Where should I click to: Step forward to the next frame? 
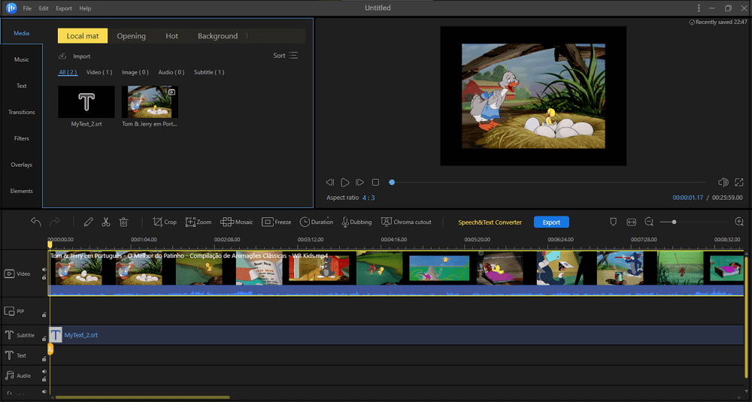359,182
